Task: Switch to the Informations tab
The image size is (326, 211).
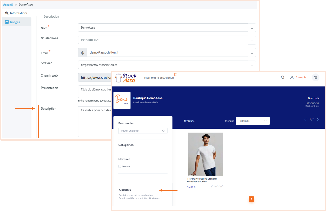Action: [19, 13]
